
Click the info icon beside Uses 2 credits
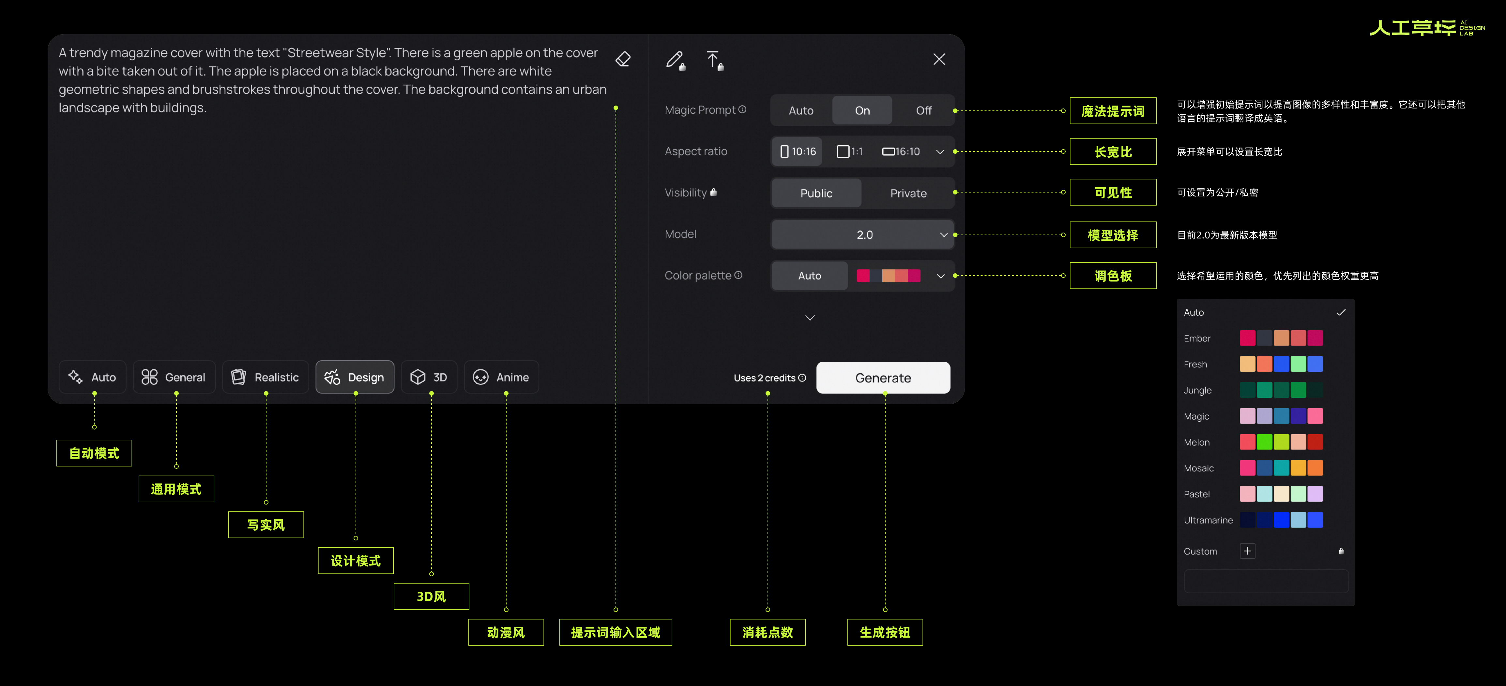(802, 378)
